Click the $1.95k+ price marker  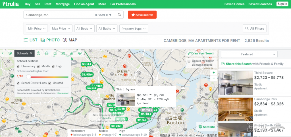87,74
